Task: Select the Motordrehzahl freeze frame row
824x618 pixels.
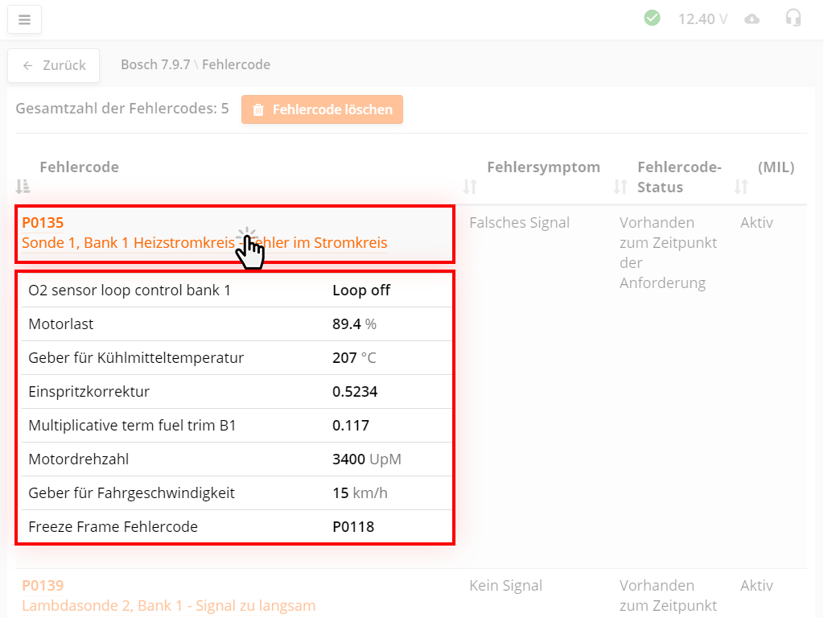Action: pyautogui.click(x=234, y=459)
